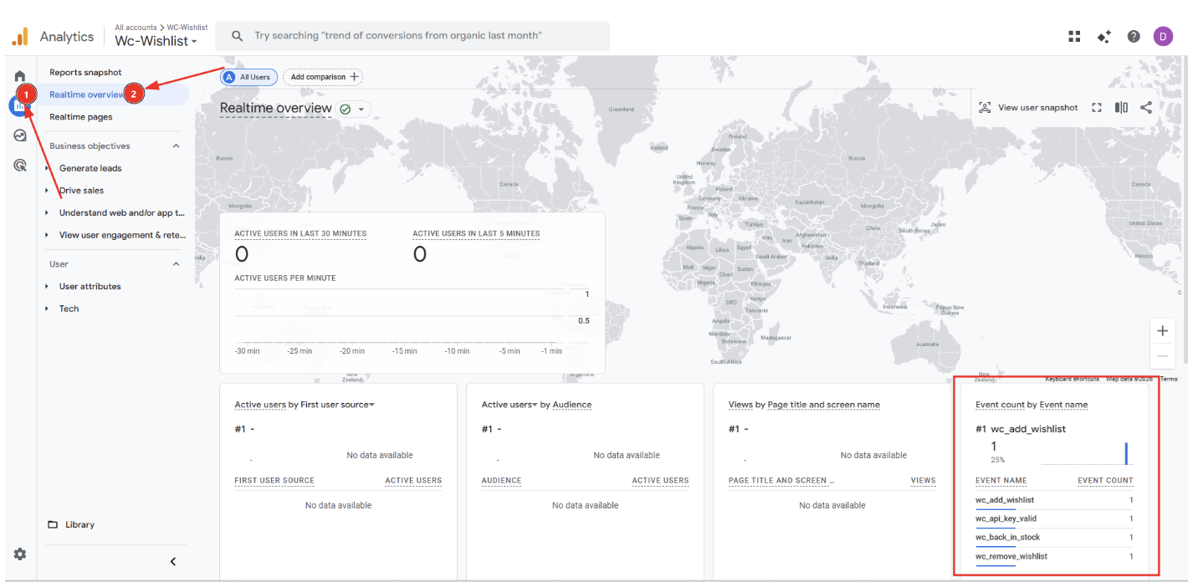Click wc_add_wishlist row in event table
1188x582 pixels.
pos(1054,500)
